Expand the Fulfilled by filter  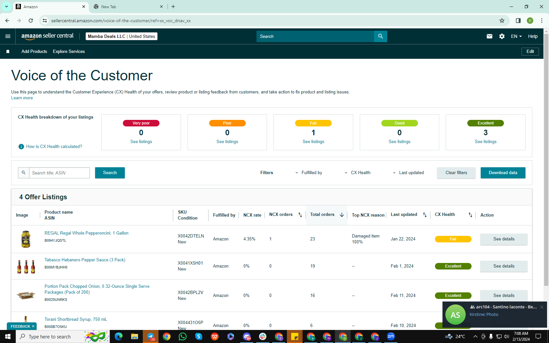point(308,173)
